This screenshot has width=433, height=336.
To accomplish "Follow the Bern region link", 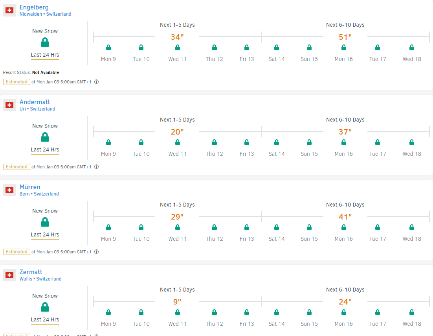I will (24, 194).
